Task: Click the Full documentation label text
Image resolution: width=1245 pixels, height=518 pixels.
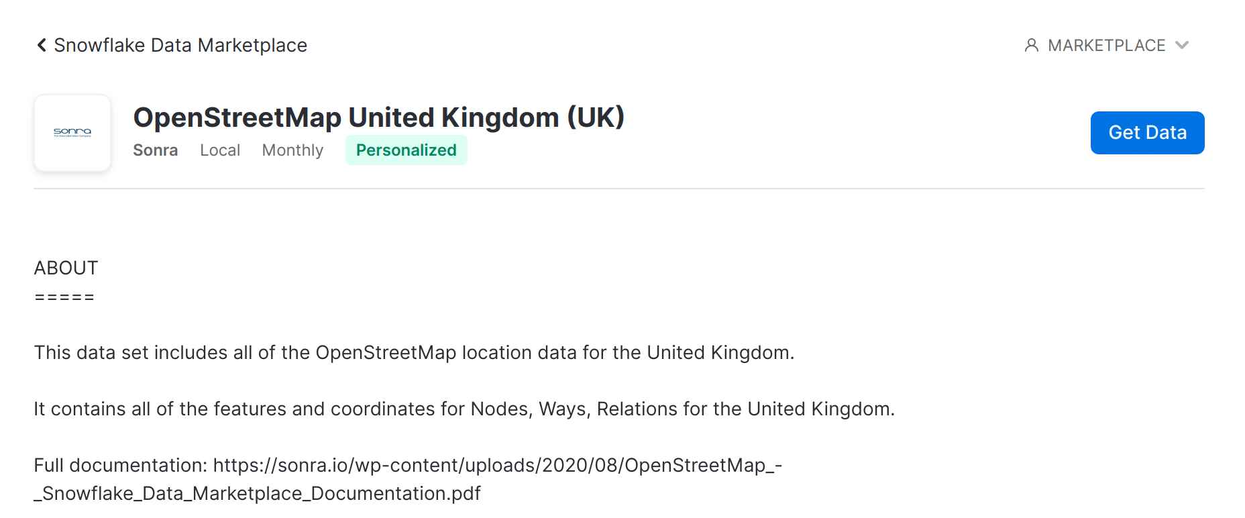Action: click(x=121, y=466)
